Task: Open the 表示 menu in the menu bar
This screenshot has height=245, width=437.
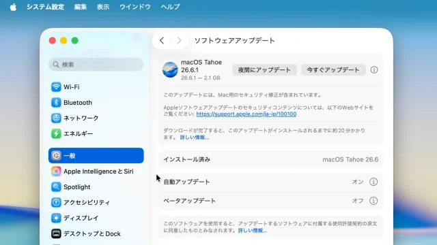Action: click(x=103, y=7)
